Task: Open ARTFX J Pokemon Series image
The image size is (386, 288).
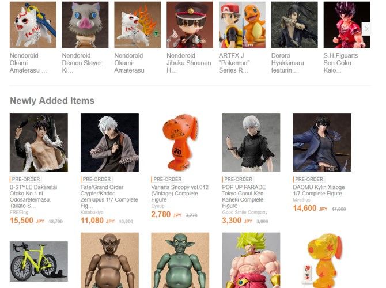Action: pyautogui.click(x=242, y=25)
